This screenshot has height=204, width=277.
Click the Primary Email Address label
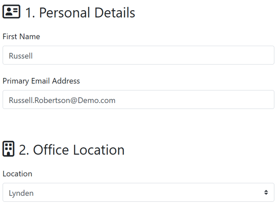coord(41,81)
